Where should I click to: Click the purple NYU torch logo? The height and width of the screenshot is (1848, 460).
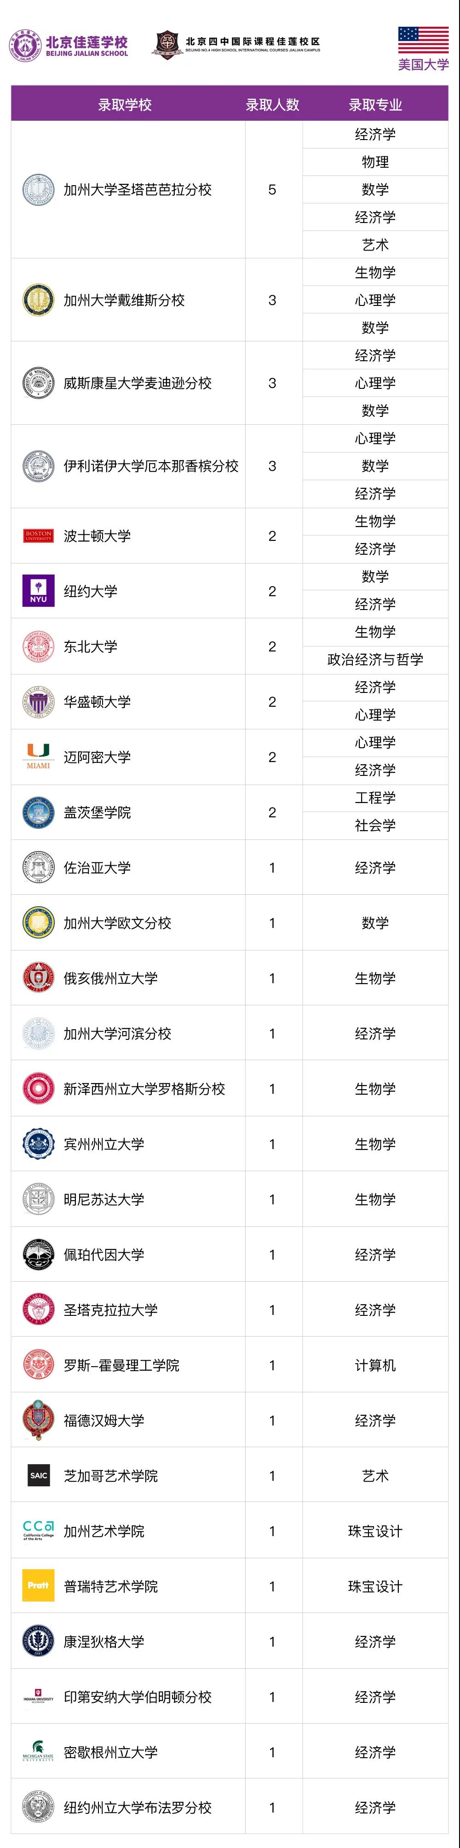(38, 591)
